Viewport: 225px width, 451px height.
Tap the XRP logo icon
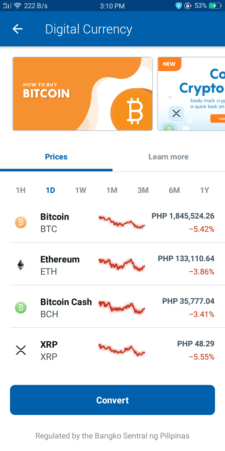click(x=21, y=350)
